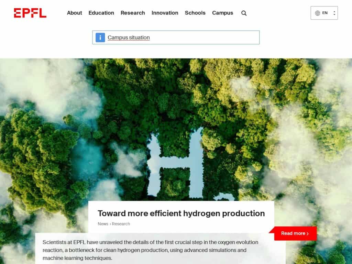
Task: Expand the language selector arrows
Action: coord(334,13)
